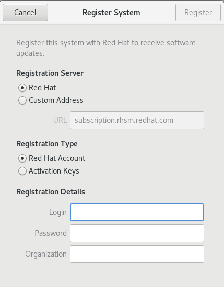
Task: Click the Registration Details heading
Action: coord(51,192)
